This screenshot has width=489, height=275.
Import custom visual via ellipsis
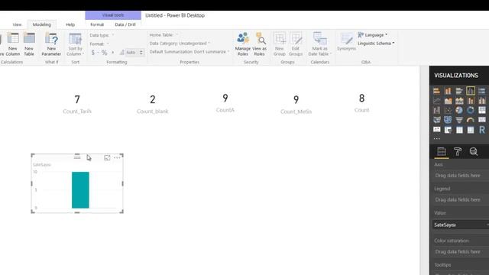(436, 139)
